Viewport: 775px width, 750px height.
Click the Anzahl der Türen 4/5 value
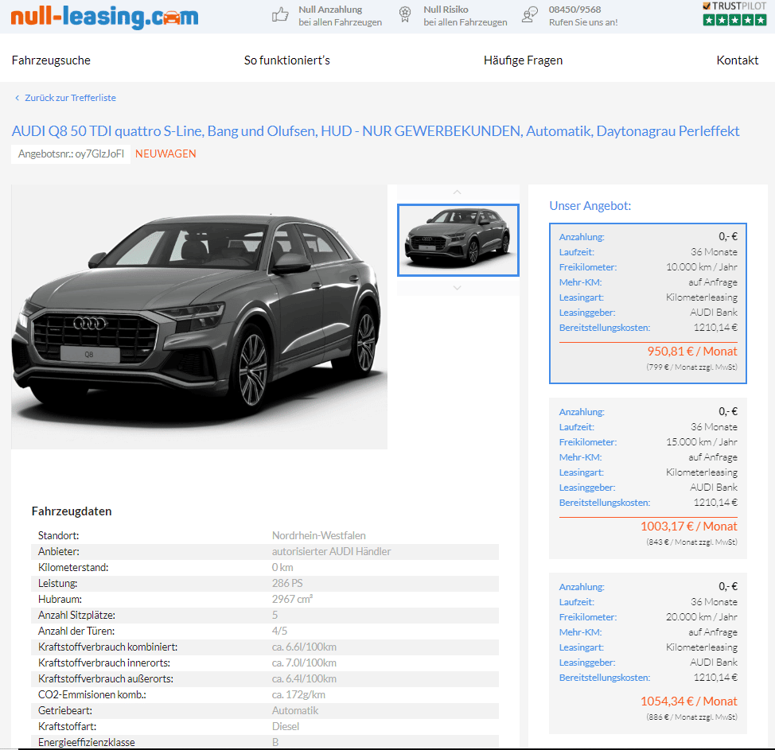click(279, 631)
